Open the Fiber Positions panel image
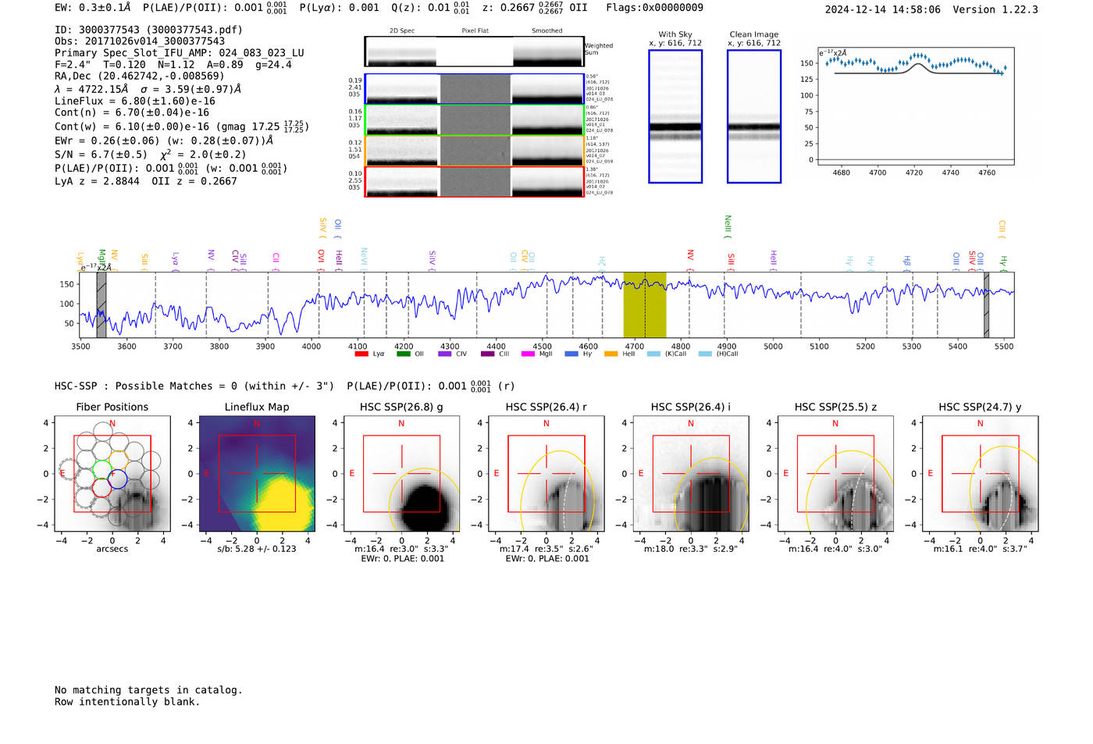Viewport: 1093px width, 744px height. point(112,474)
